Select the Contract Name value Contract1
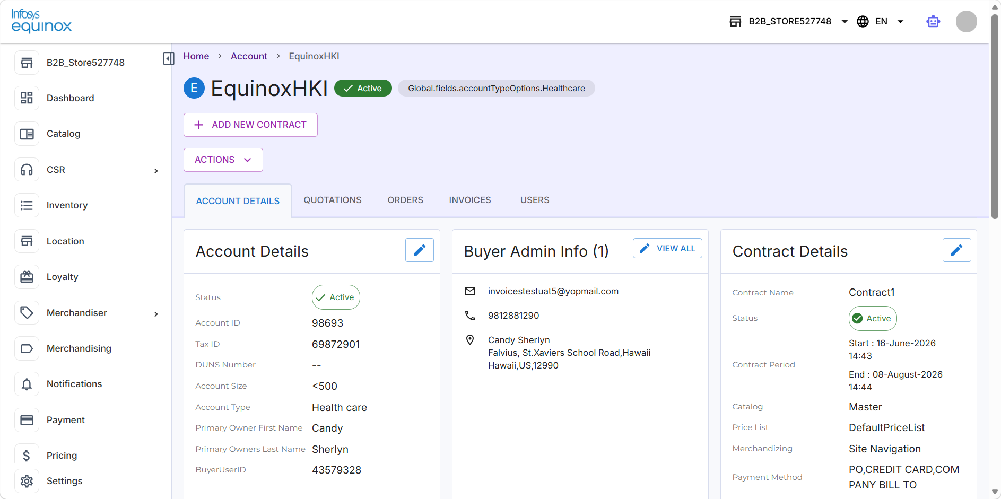Image resolution: width=1001 pixels, height=499 pixels. pyautogui.click(x=872, y=292)
